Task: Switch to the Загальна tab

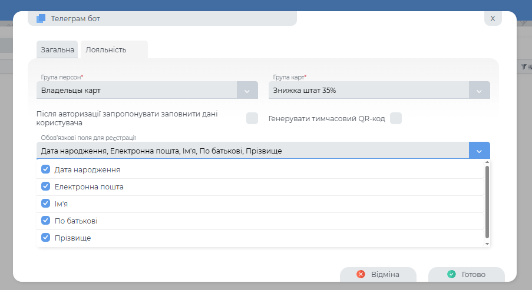Action: [x=57, y=50]
